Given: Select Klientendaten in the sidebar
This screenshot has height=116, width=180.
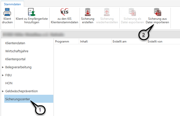Looking at the screenshot, I should [x=15, y=43].
